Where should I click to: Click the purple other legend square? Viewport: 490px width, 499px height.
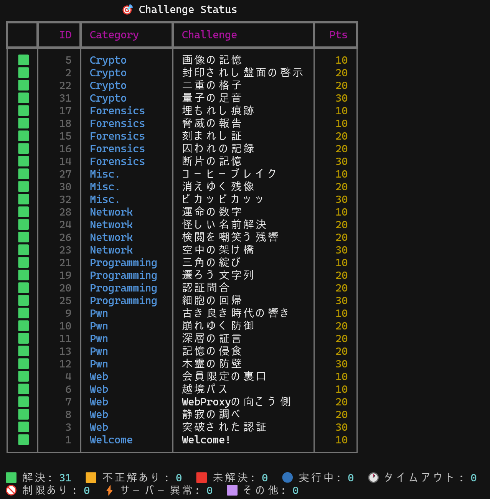click(232, 490)
